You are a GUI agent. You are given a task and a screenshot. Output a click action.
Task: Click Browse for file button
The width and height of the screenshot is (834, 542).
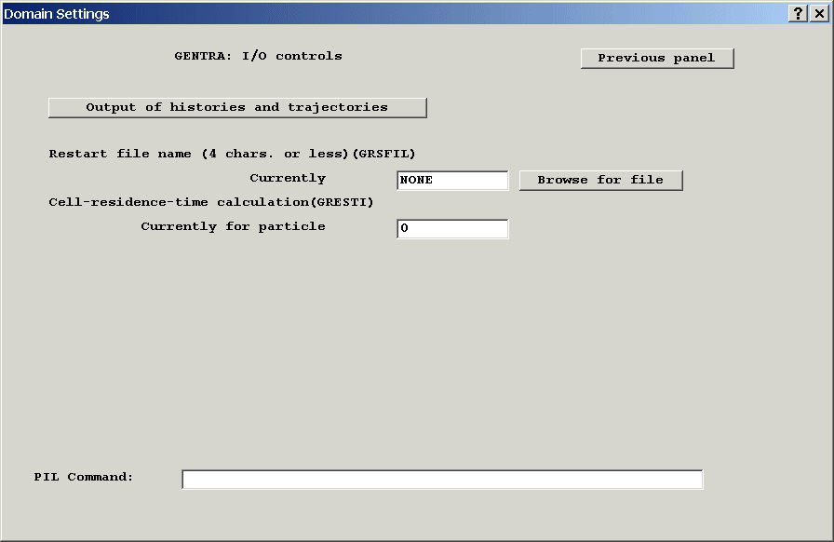pyautogui.click(x=600, y=180)
